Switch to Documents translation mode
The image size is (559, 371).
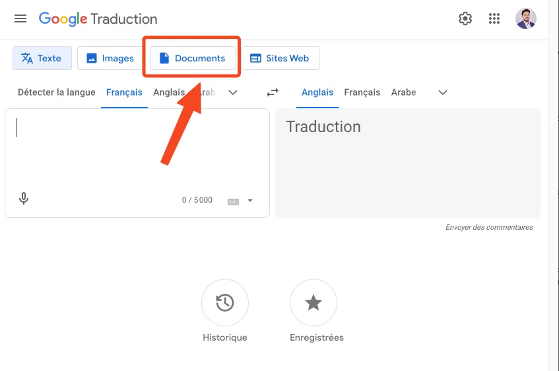pos(193,58)
